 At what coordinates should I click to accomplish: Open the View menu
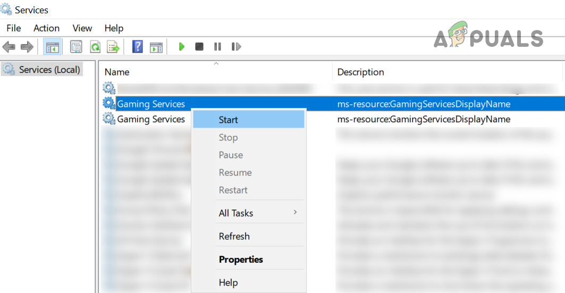[x=82, y=28]
